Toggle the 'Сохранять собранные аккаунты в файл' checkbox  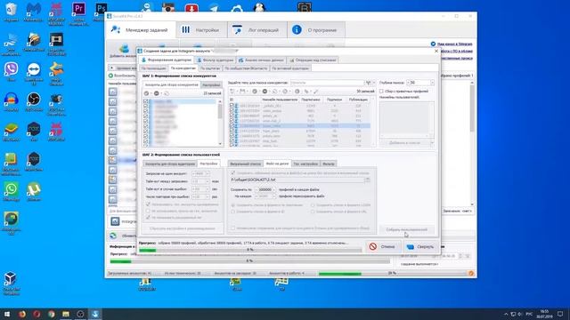tap(233, 173)
